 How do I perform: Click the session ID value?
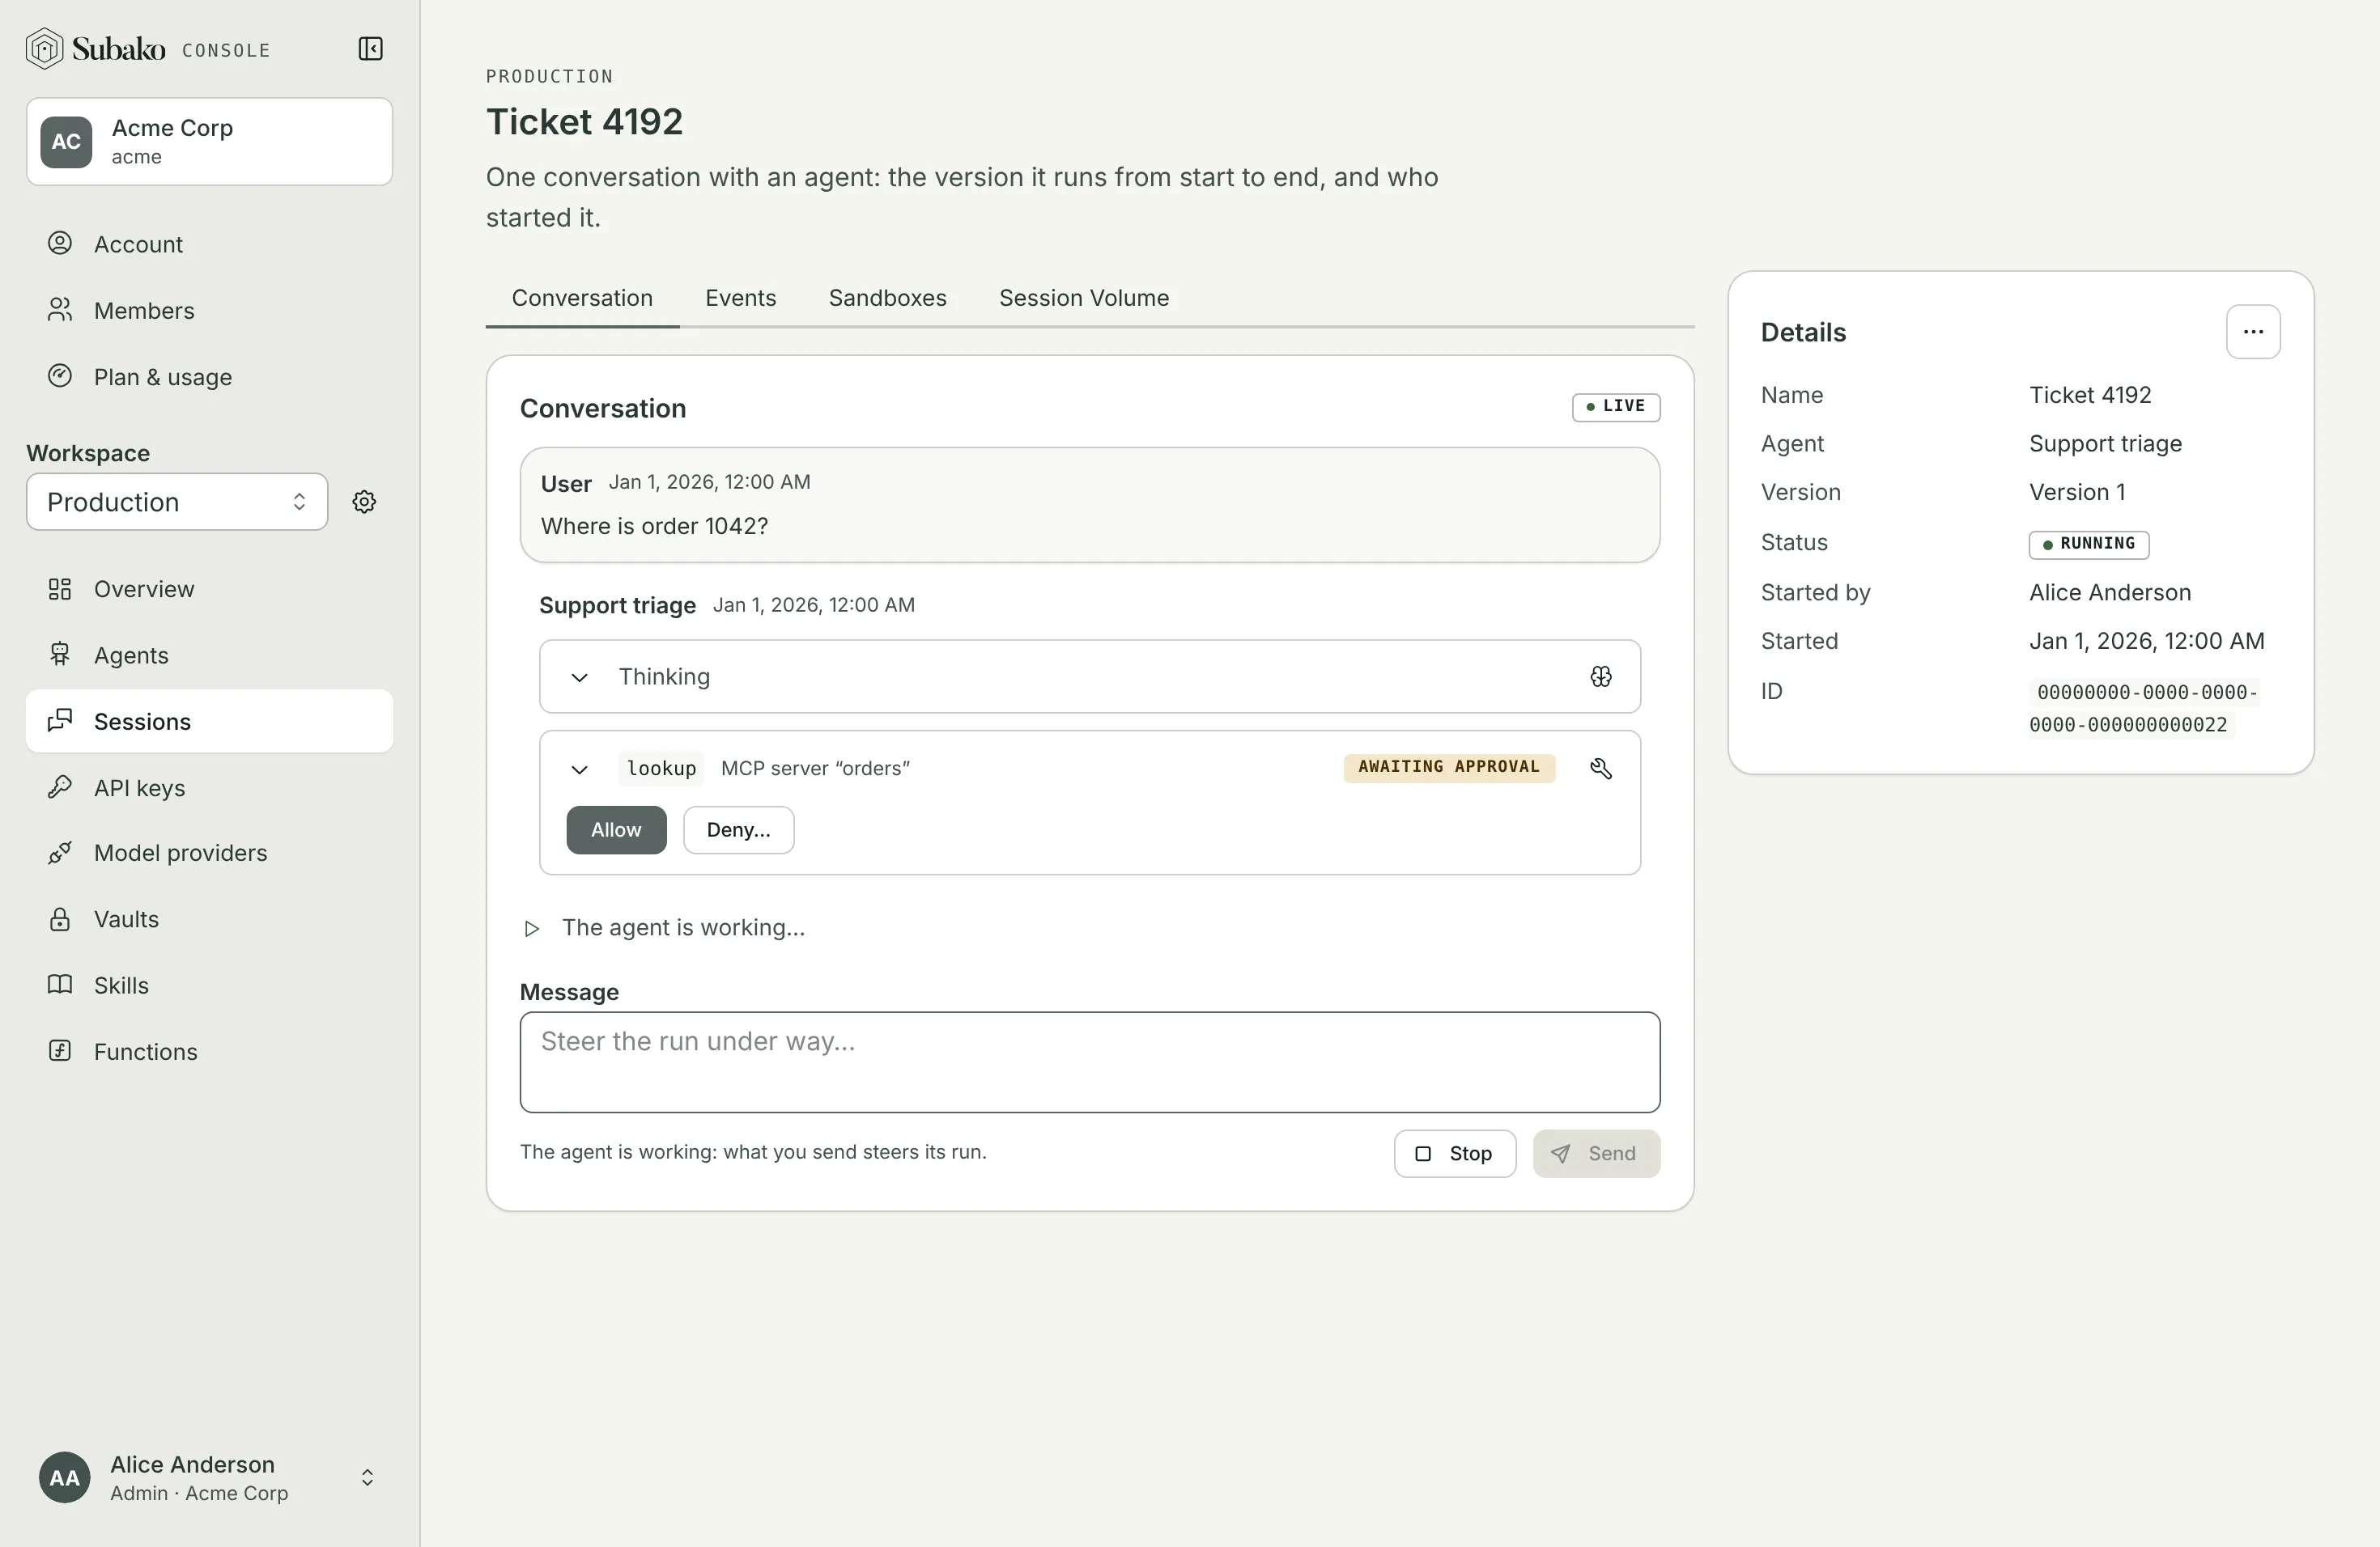tap(2143, 707)
